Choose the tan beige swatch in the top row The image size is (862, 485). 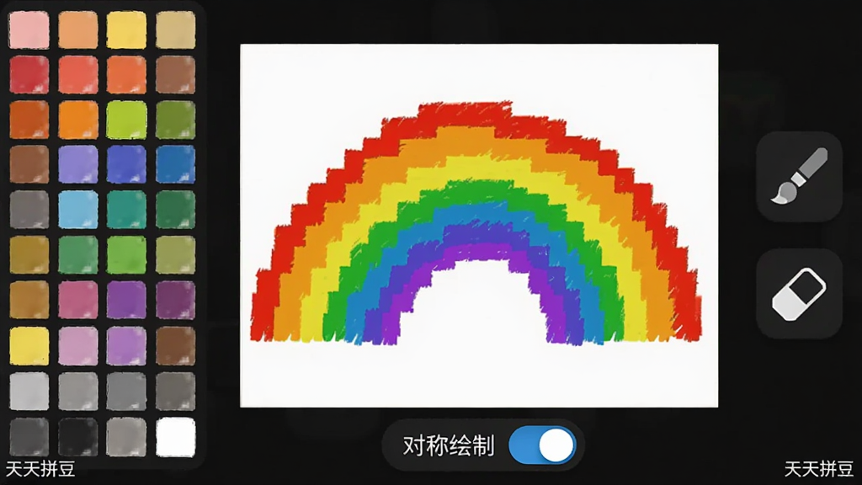tap(175, 29)
